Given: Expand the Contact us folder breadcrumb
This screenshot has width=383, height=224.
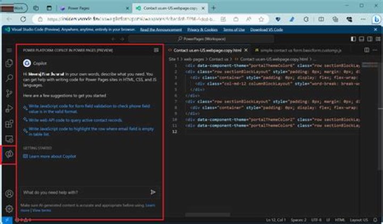Looking at the screenshot, I should tap(219, 59).
